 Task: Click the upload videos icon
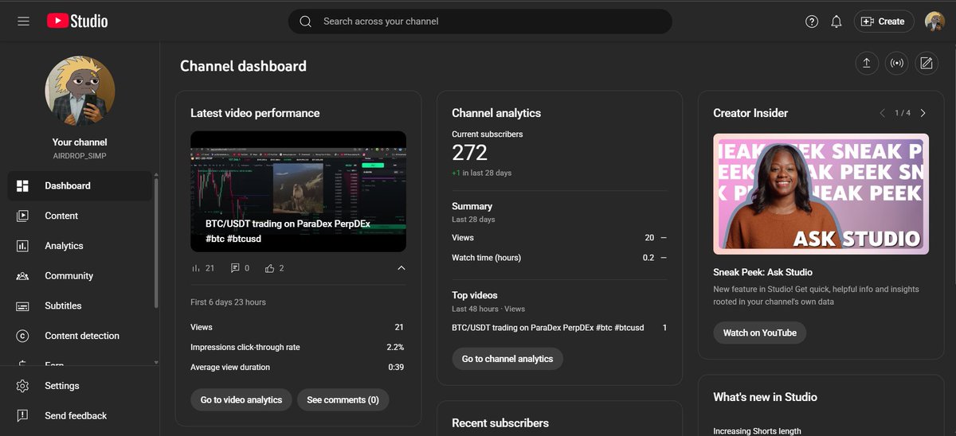coord(867,64)
